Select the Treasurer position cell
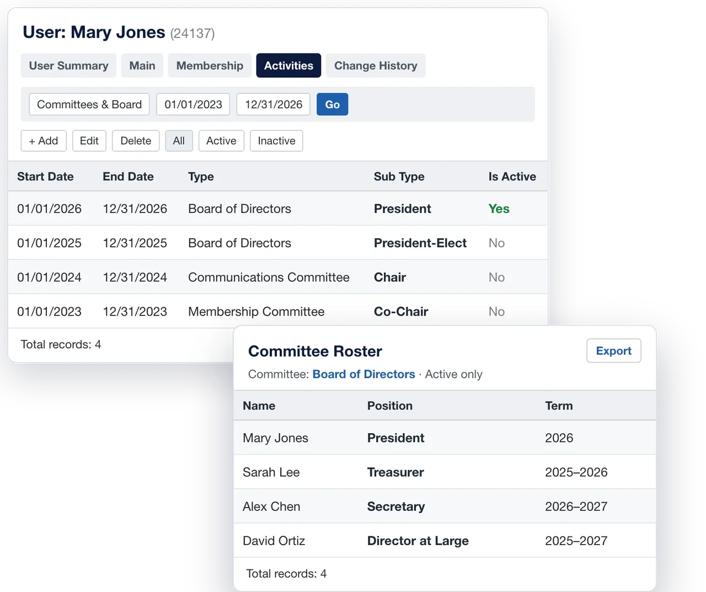This screenshot has height=592, width=706. coord(395,472)
